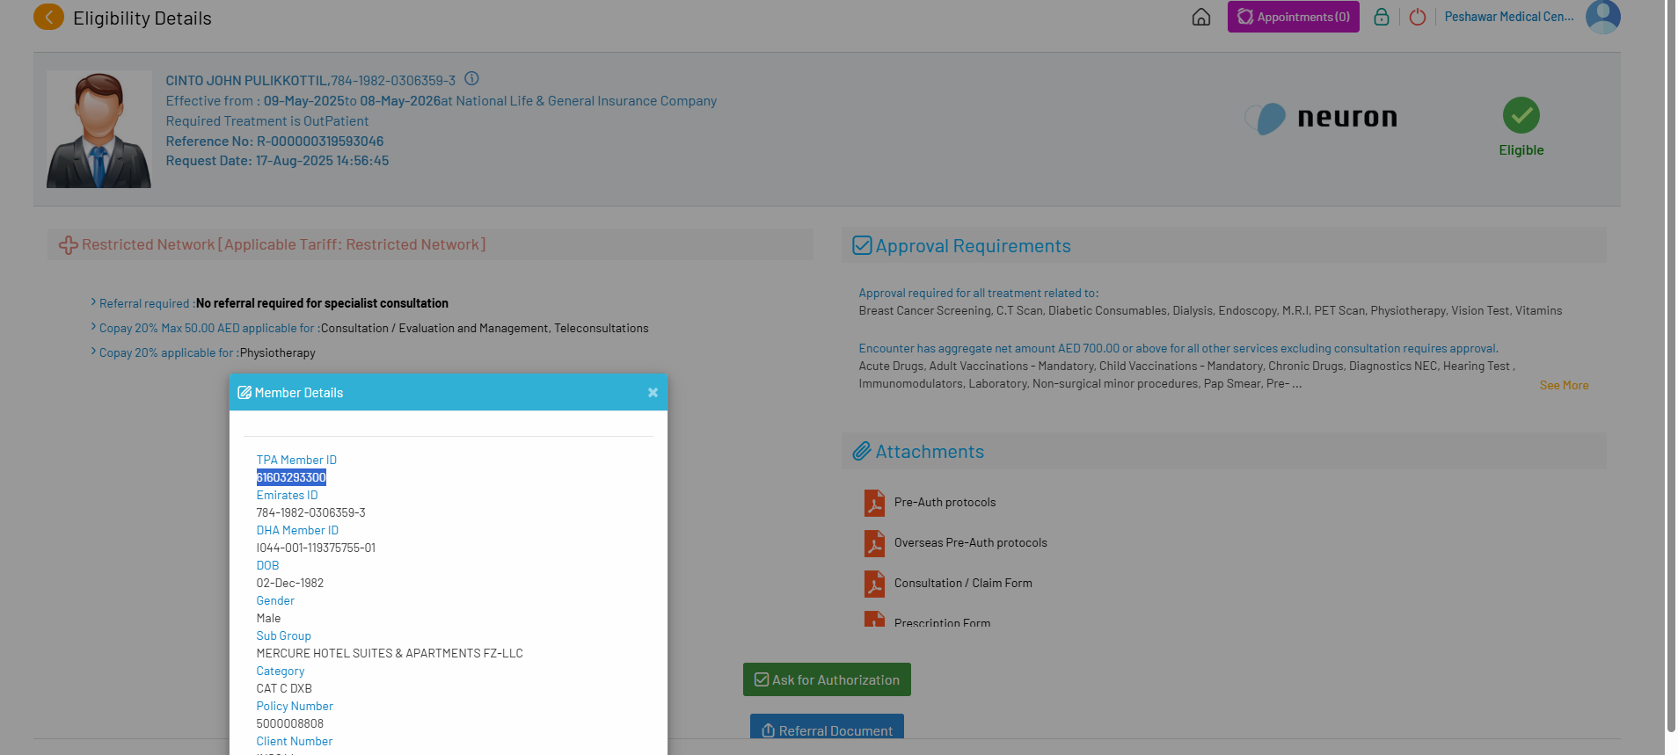Open Consultation / Claim Form attachment
1678x755 pixels.
point(963,584)
